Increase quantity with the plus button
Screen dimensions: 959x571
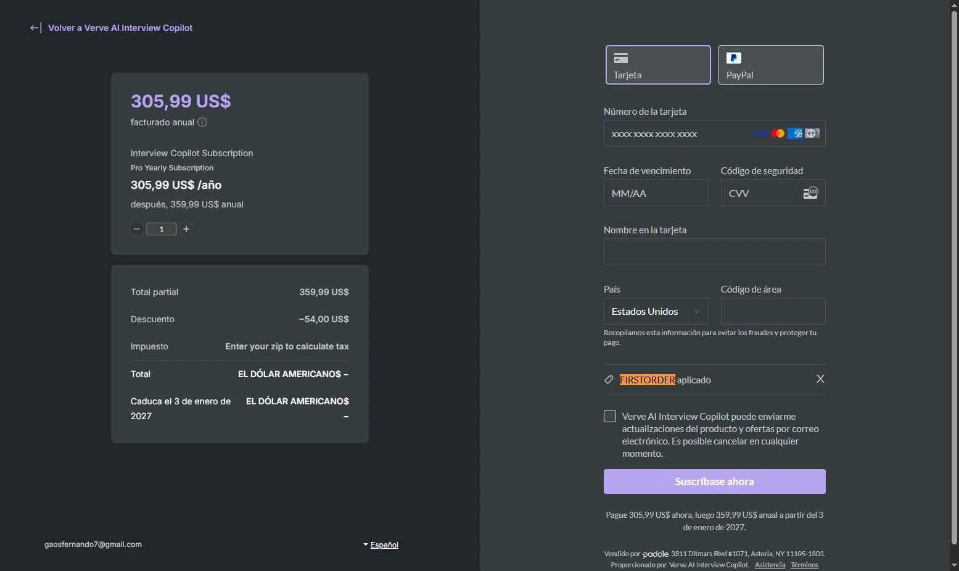[186, 229]
